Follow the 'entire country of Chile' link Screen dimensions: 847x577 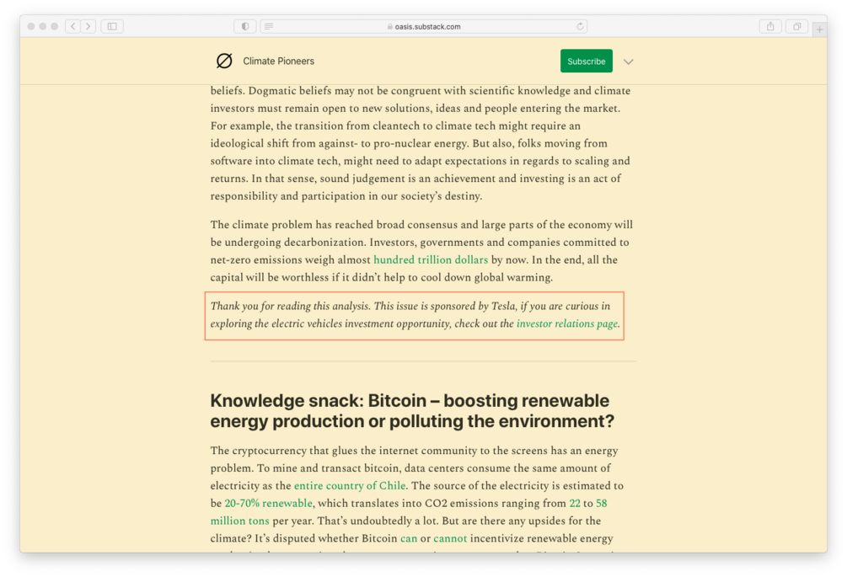coord(350,485)
